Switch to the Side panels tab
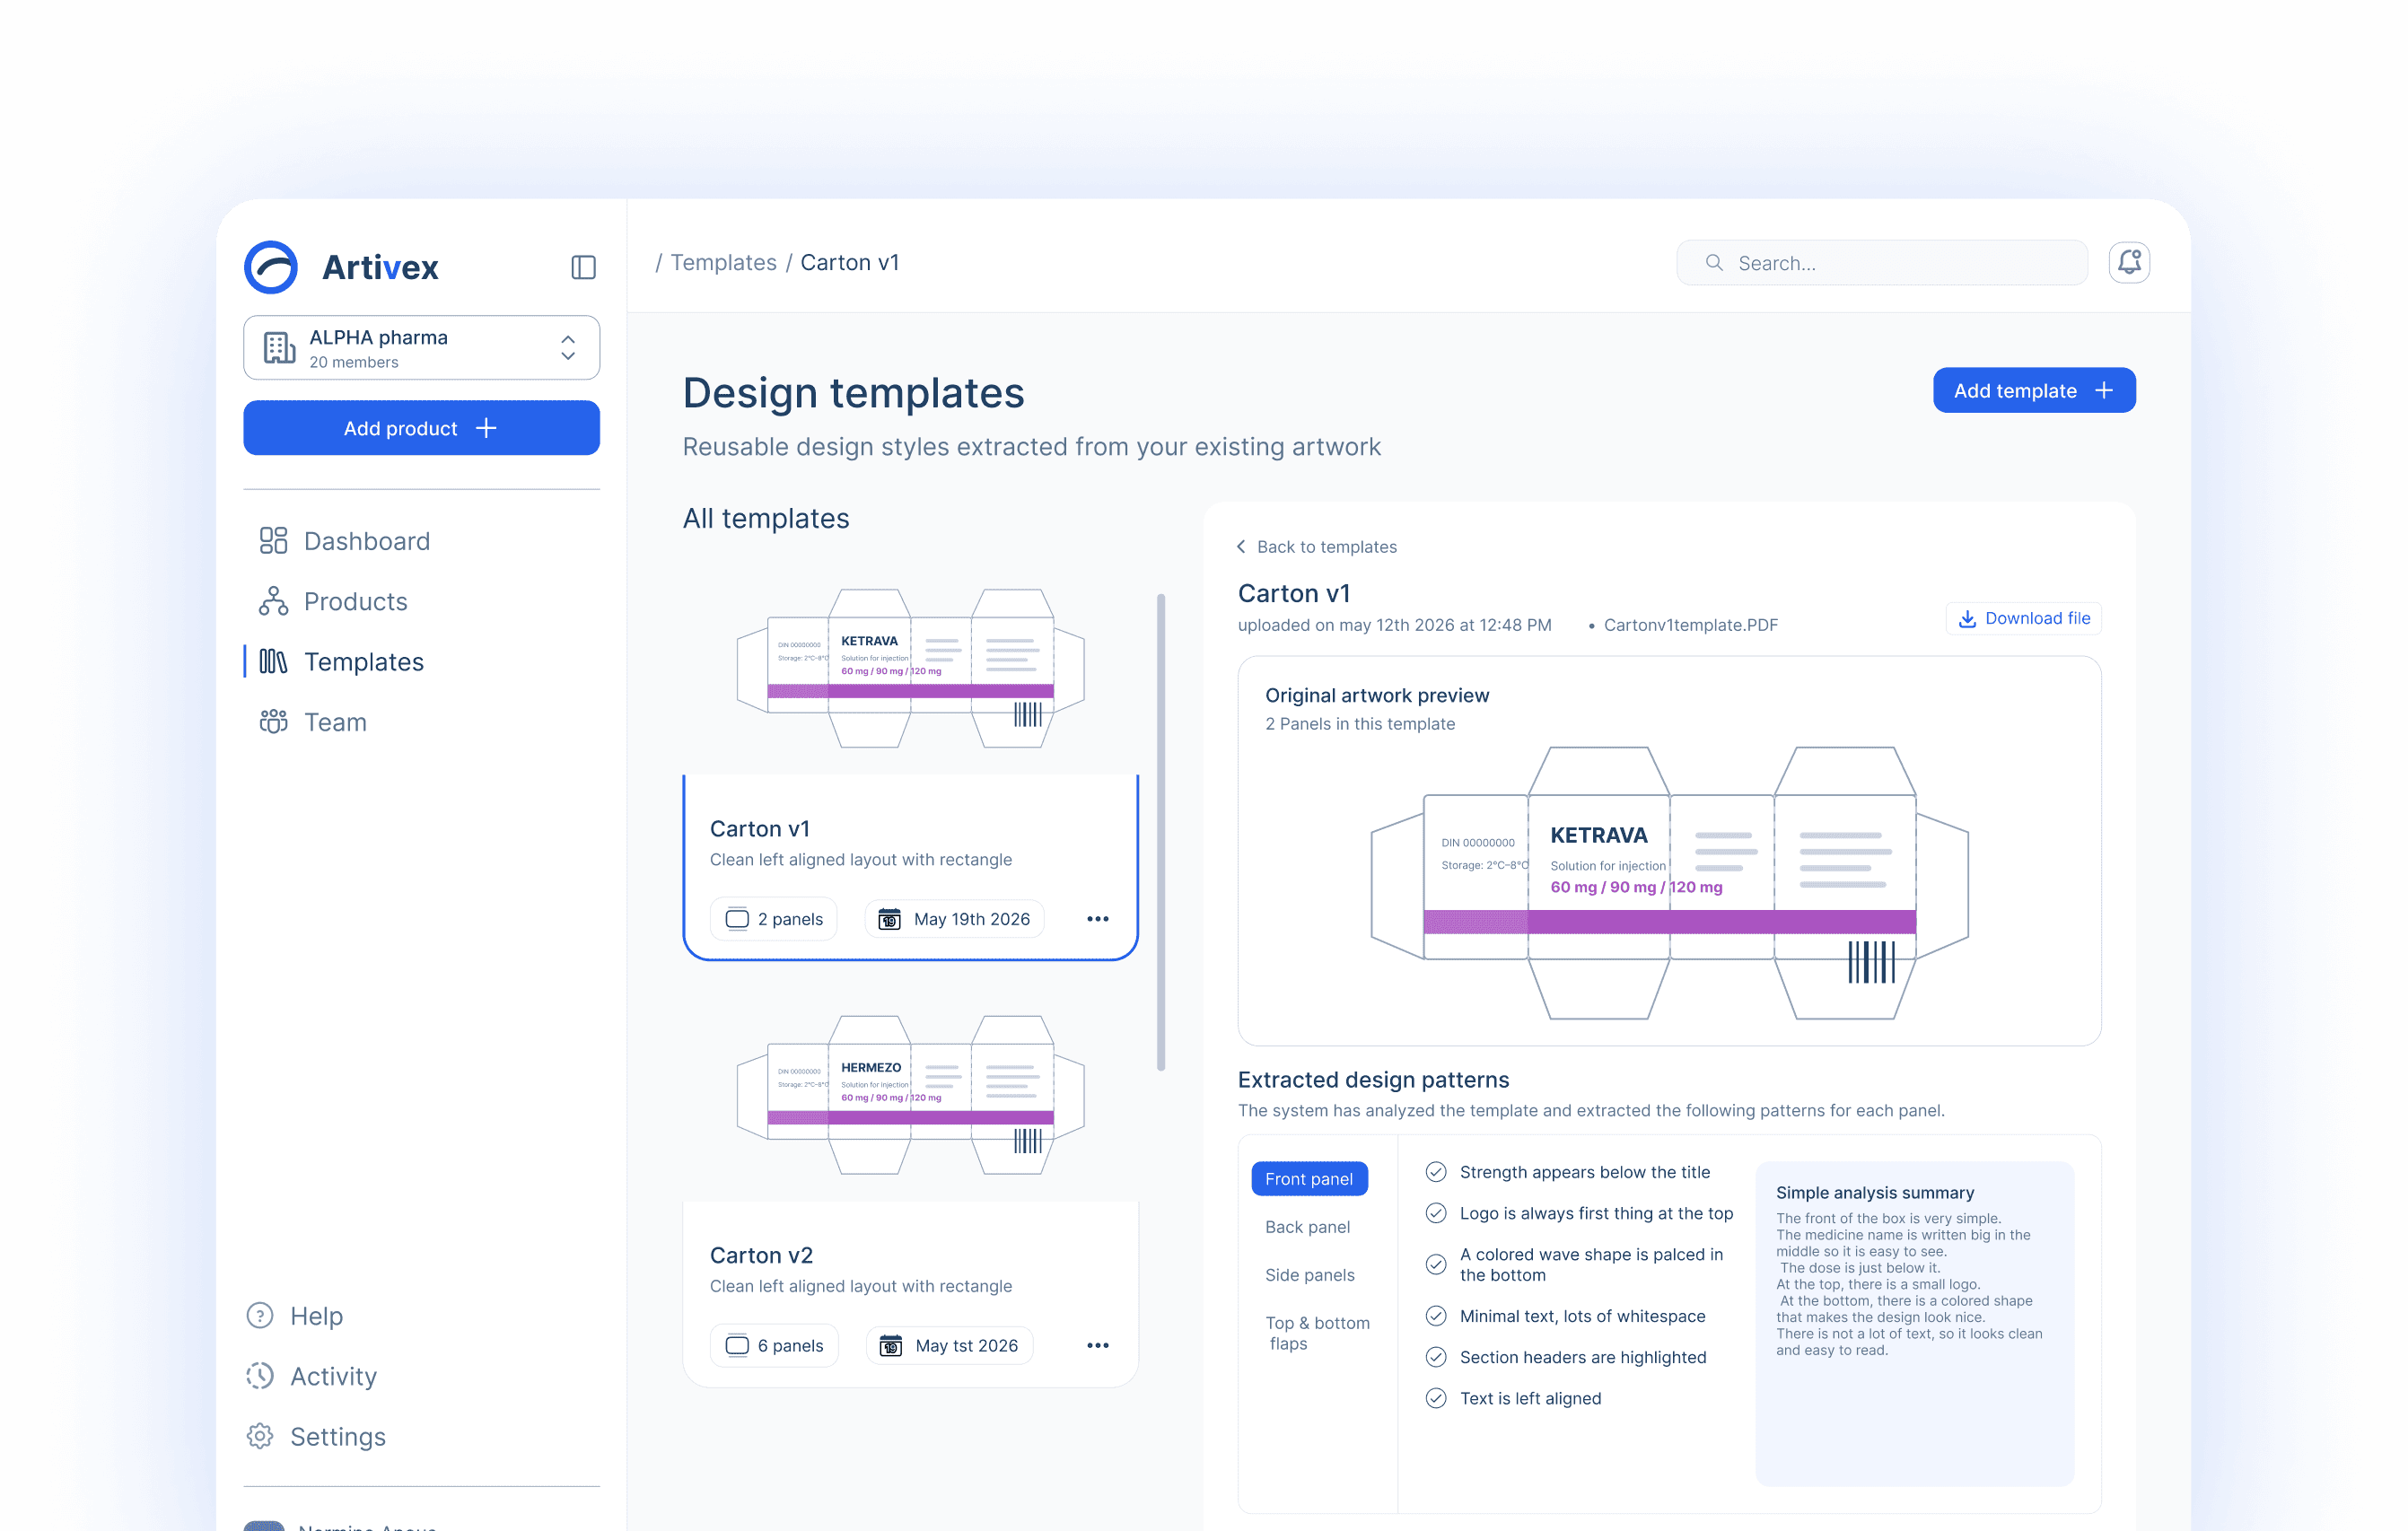The image size is (2408, 1531). click(1309, 1275)
